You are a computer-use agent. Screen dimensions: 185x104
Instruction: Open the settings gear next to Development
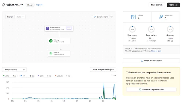click(112, 17)
